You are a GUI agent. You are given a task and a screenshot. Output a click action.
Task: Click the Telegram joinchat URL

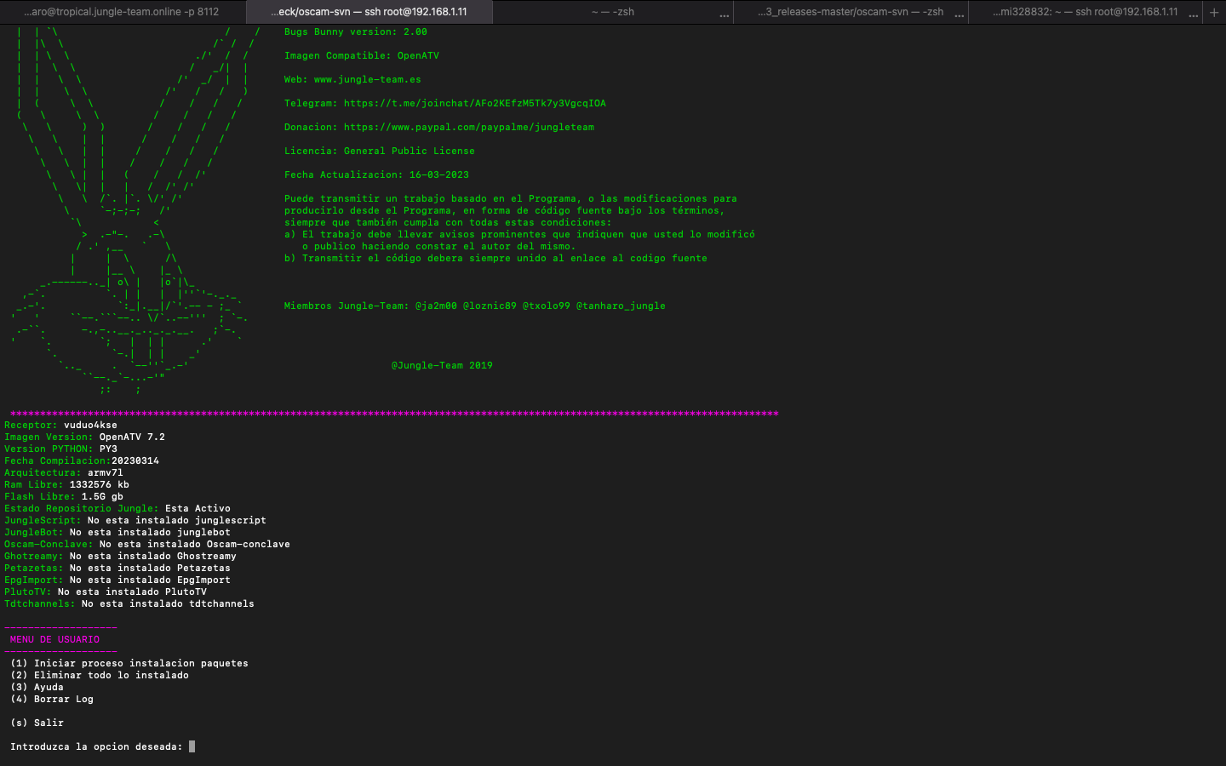pos(474,103)
